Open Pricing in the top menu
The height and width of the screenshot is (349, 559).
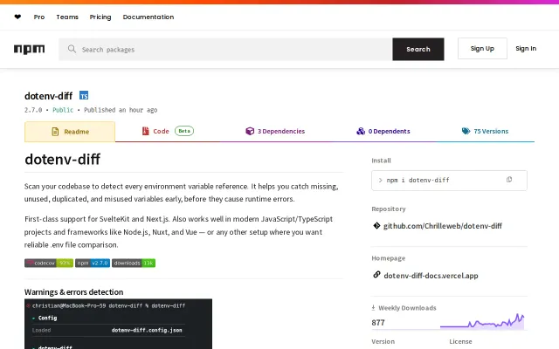coord(100,17)
